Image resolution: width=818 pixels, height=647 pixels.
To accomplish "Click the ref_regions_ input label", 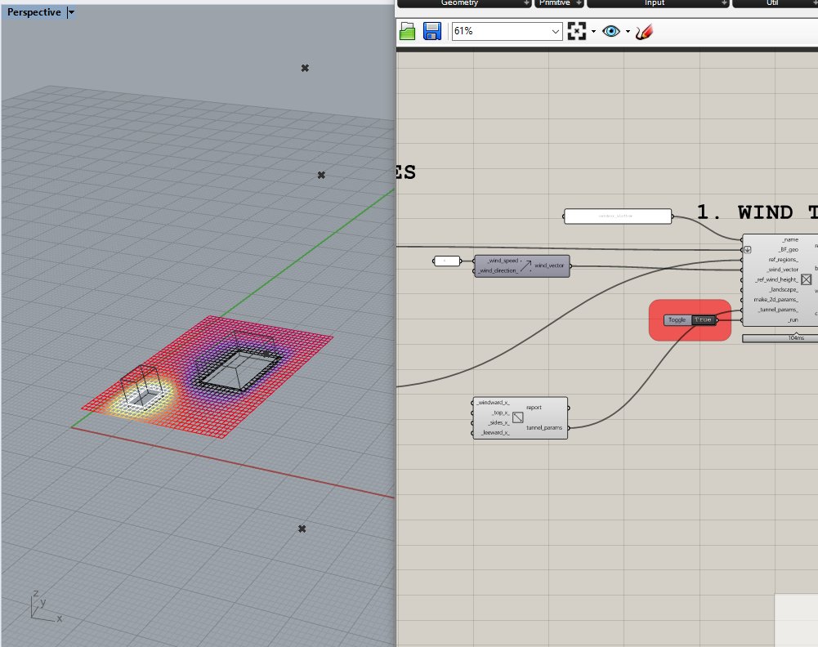I will pyautogui.click(x=783, y=260).
